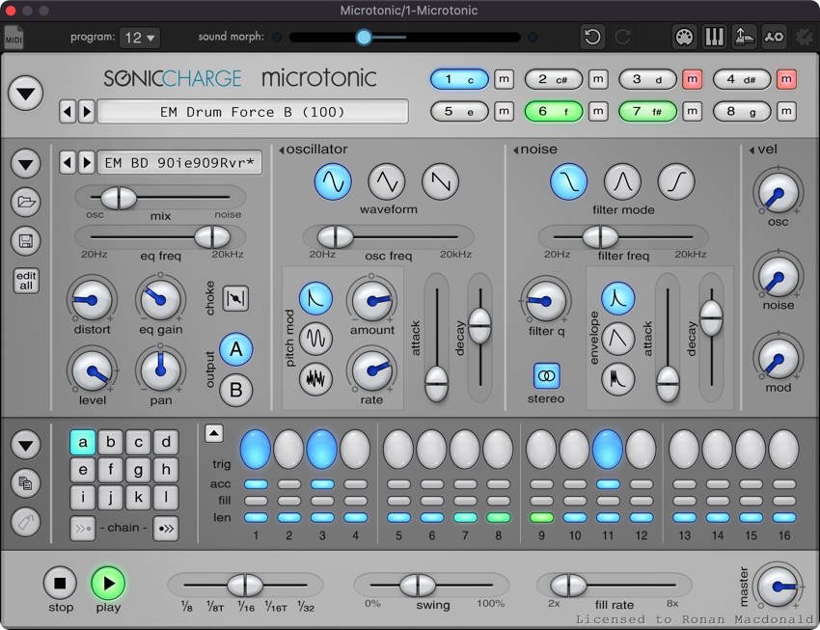Toggle the choke button
820x630 pixels.
[235, 298]
